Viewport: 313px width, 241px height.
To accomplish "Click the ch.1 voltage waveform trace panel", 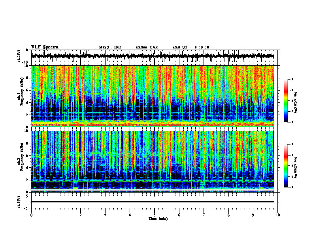I will tap(154, 56).
